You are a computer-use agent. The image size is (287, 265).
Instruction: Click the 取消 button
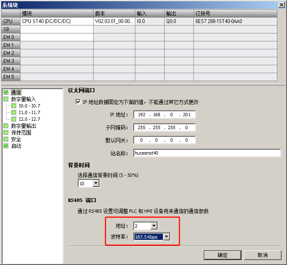pos(262,255)
